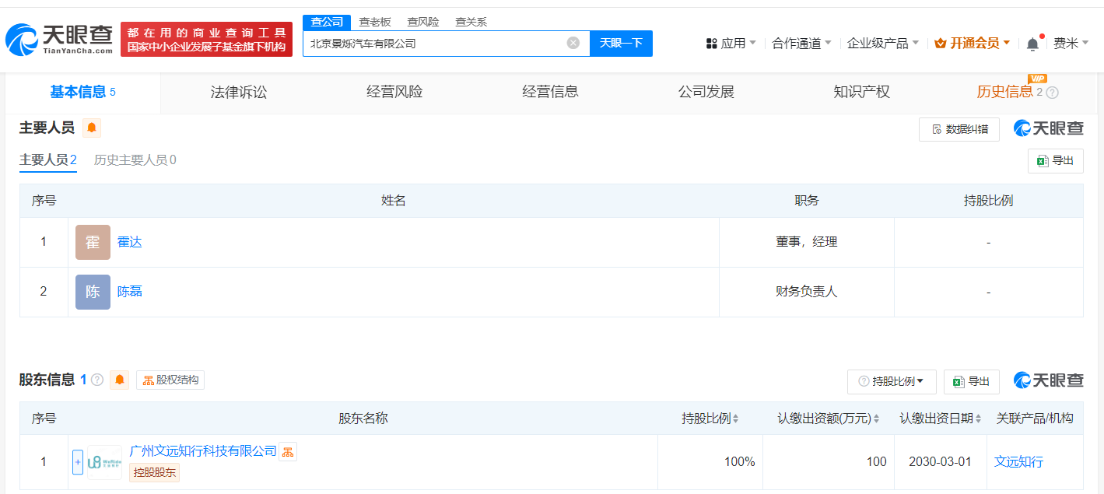Image resolution: width=1104 pixels, height=494 pixels.
Task: Open the 应用 dropdown menu
Action: (731, 44)
